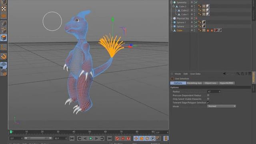Select the Physical Sky object icon
The height and width of the screenshot is (144, 256).
pos(174,18)
